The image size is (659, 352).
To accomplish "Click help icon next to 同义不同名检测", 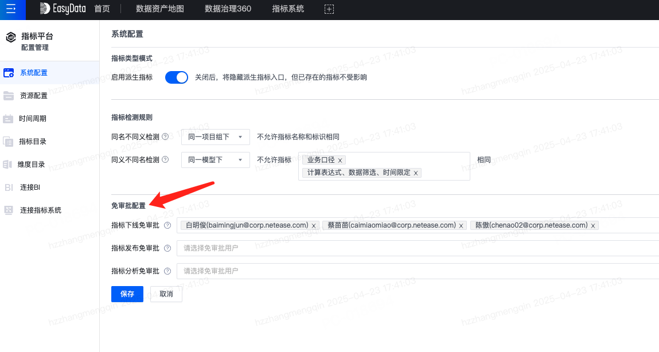I will 165,159.
